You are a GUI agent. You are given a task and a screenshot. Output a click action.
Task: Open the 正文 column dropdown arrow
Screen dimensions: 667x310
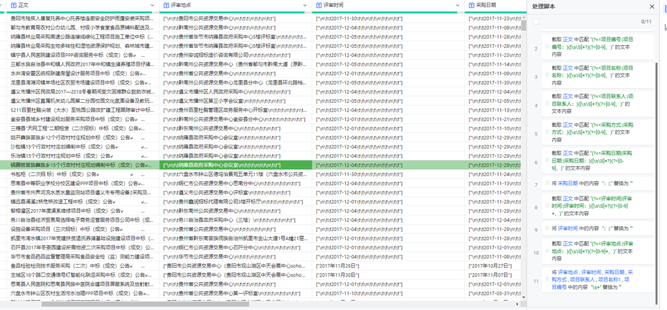tap(152, 5)
